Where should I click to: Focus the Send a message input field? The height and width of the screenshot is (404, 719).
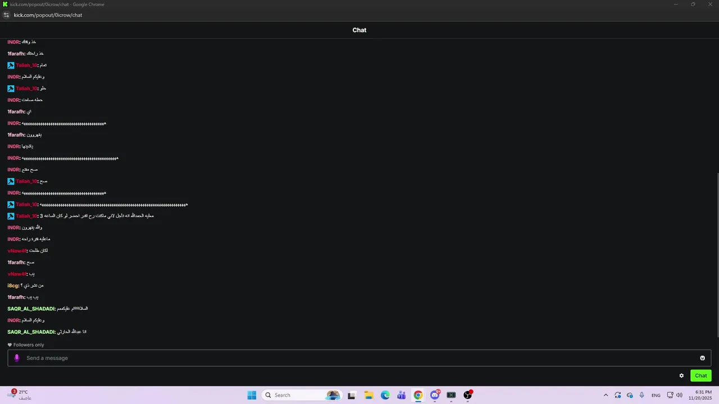coord(359,358)
